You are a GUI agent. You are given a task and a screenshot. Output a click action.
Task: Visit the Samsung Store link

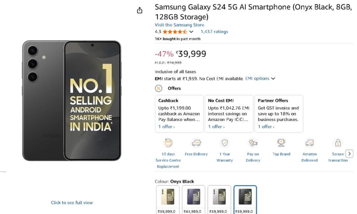[179, 25]
